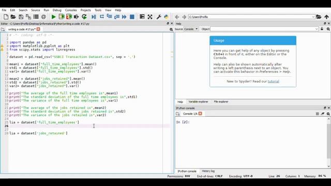Switch to Variable explorer tab
The height and width of the screenshot is (186, 331).
(x=198, y=102)
